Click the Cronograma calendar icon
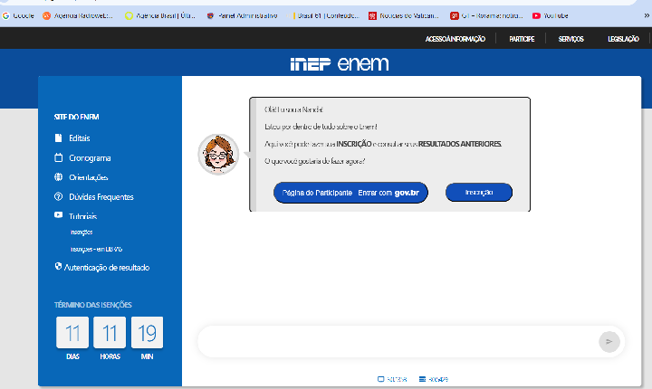 (x=58, y=158)
